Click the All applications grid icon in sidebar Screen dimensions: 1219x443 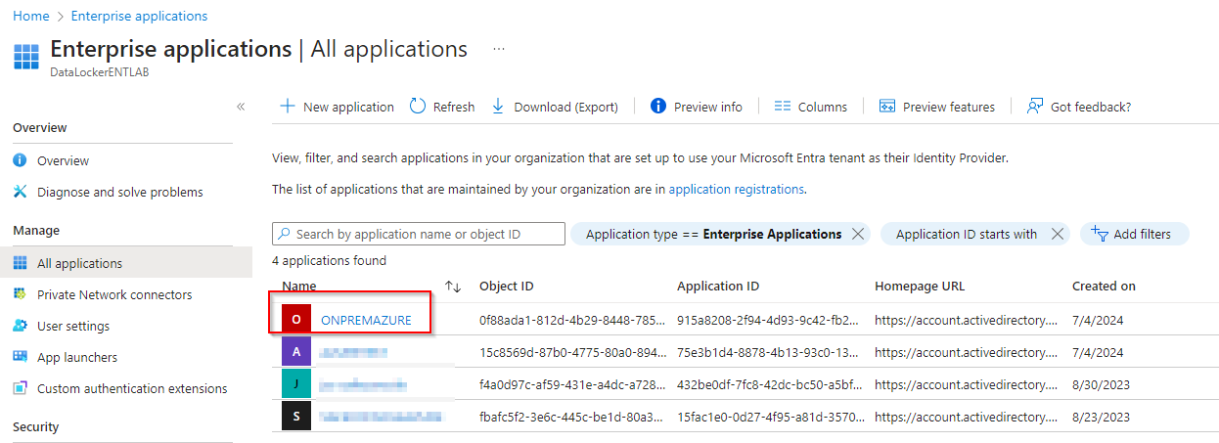[x=20, y=263]
